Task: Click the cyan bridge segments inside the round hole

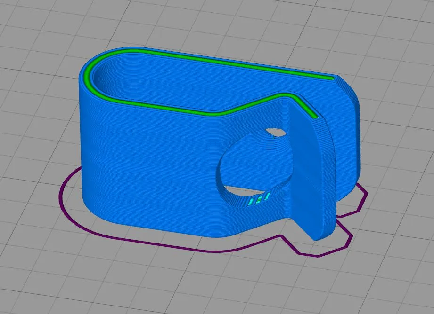Action: [259, 199]
